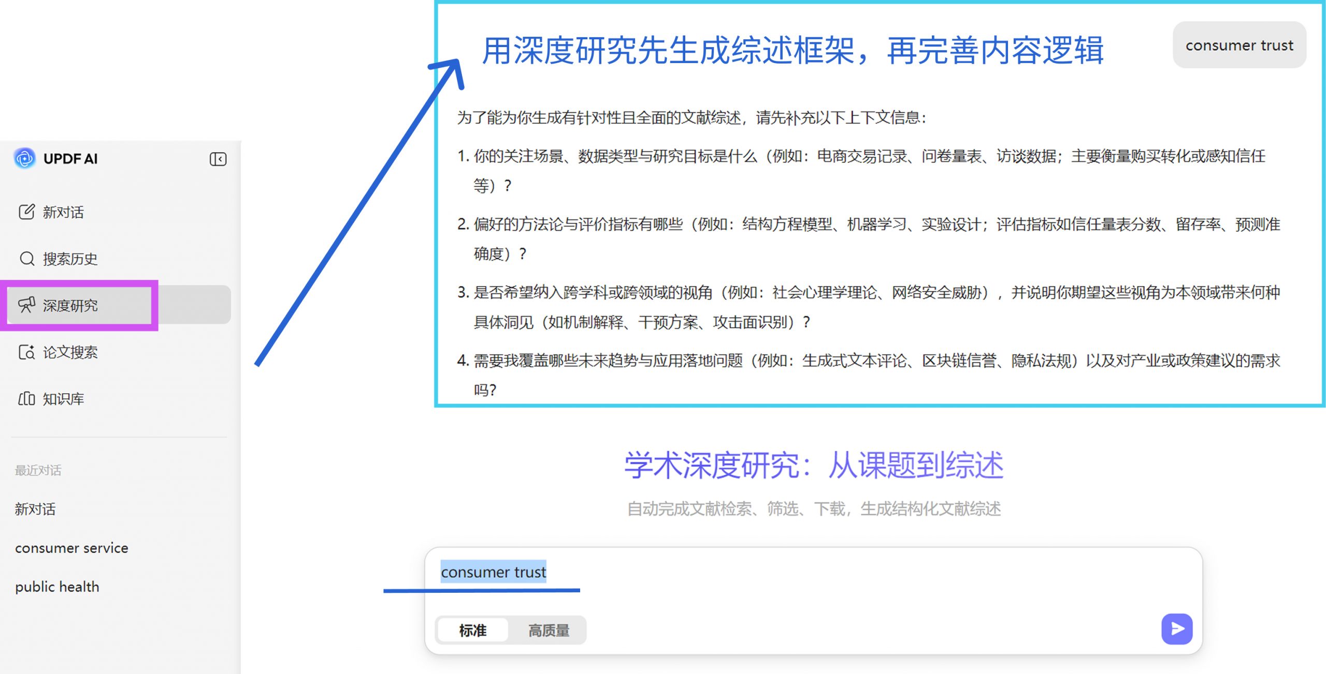Click intro line 为了能为你生成有针对性
This screenshot has width=1326, height=674.
pos(691,117)
